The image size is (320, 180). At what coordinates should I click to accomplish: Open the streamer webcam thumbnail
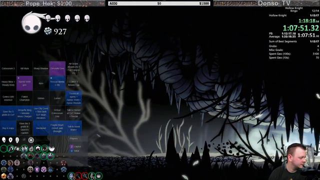click(x=294, y=161)
